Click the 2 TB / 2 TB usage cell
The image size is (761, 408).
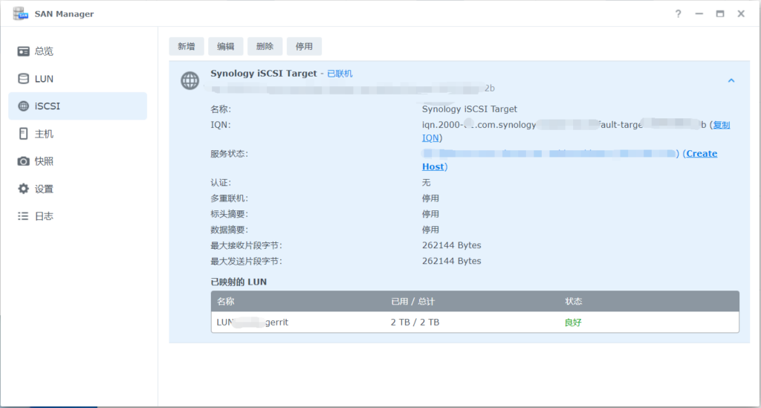pyautogui.click(x=415, y=322)
